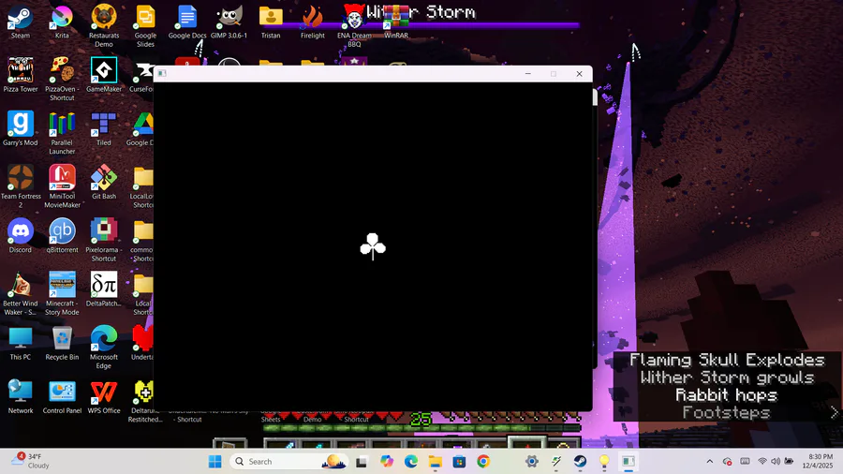Open Microsoft Edge from the taskbar

pos(411,461)
